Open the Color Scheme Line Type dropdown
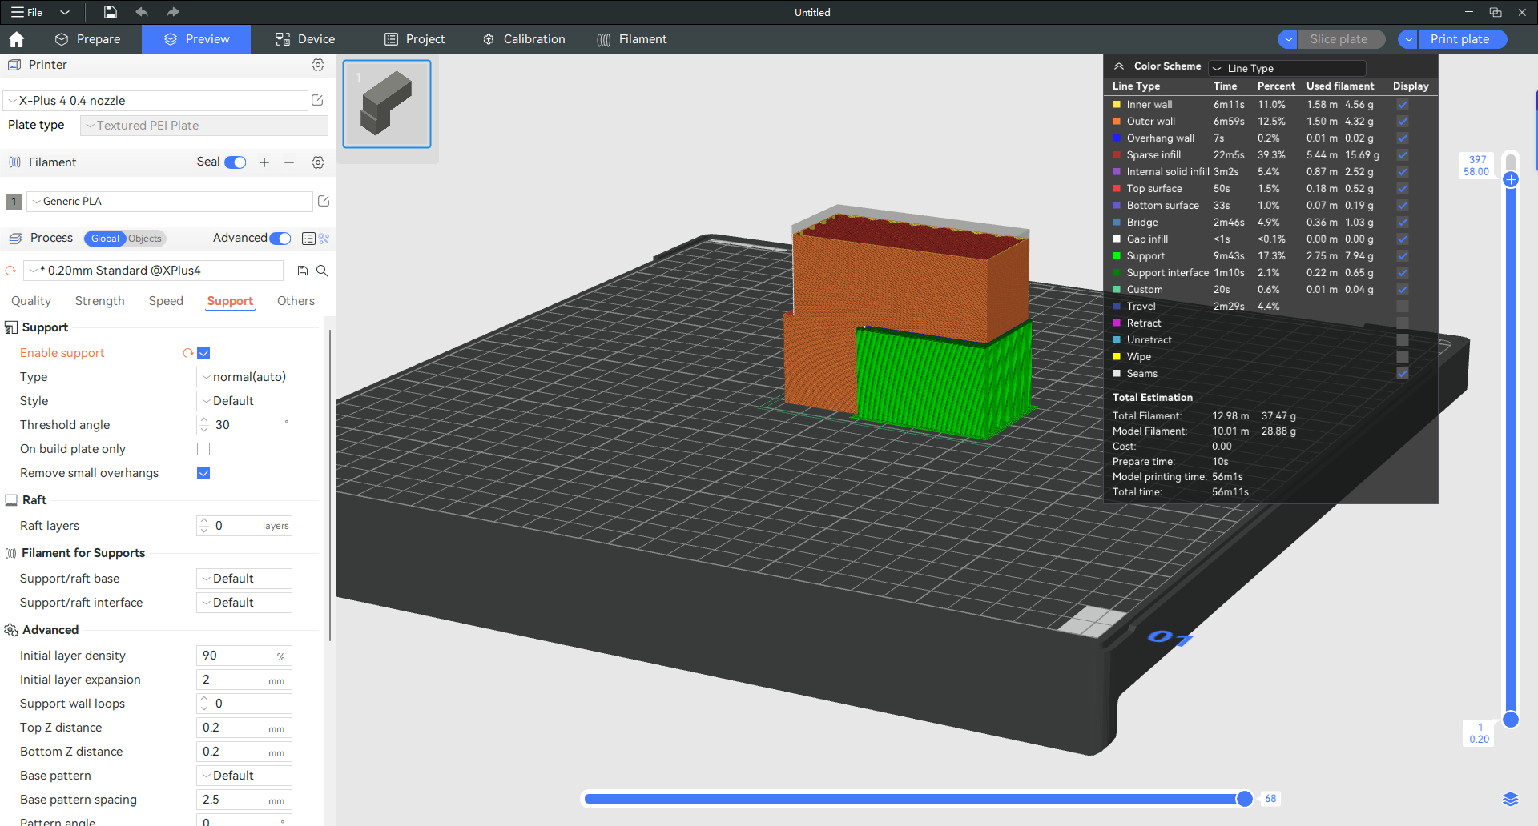 (x=1286, y=68)
